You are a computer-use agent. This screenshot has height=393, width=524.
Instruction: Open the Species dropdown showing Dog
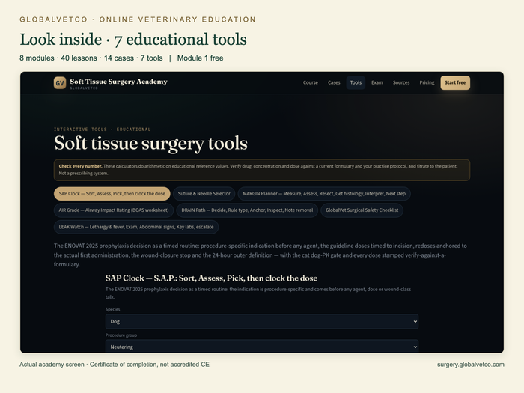262,321
